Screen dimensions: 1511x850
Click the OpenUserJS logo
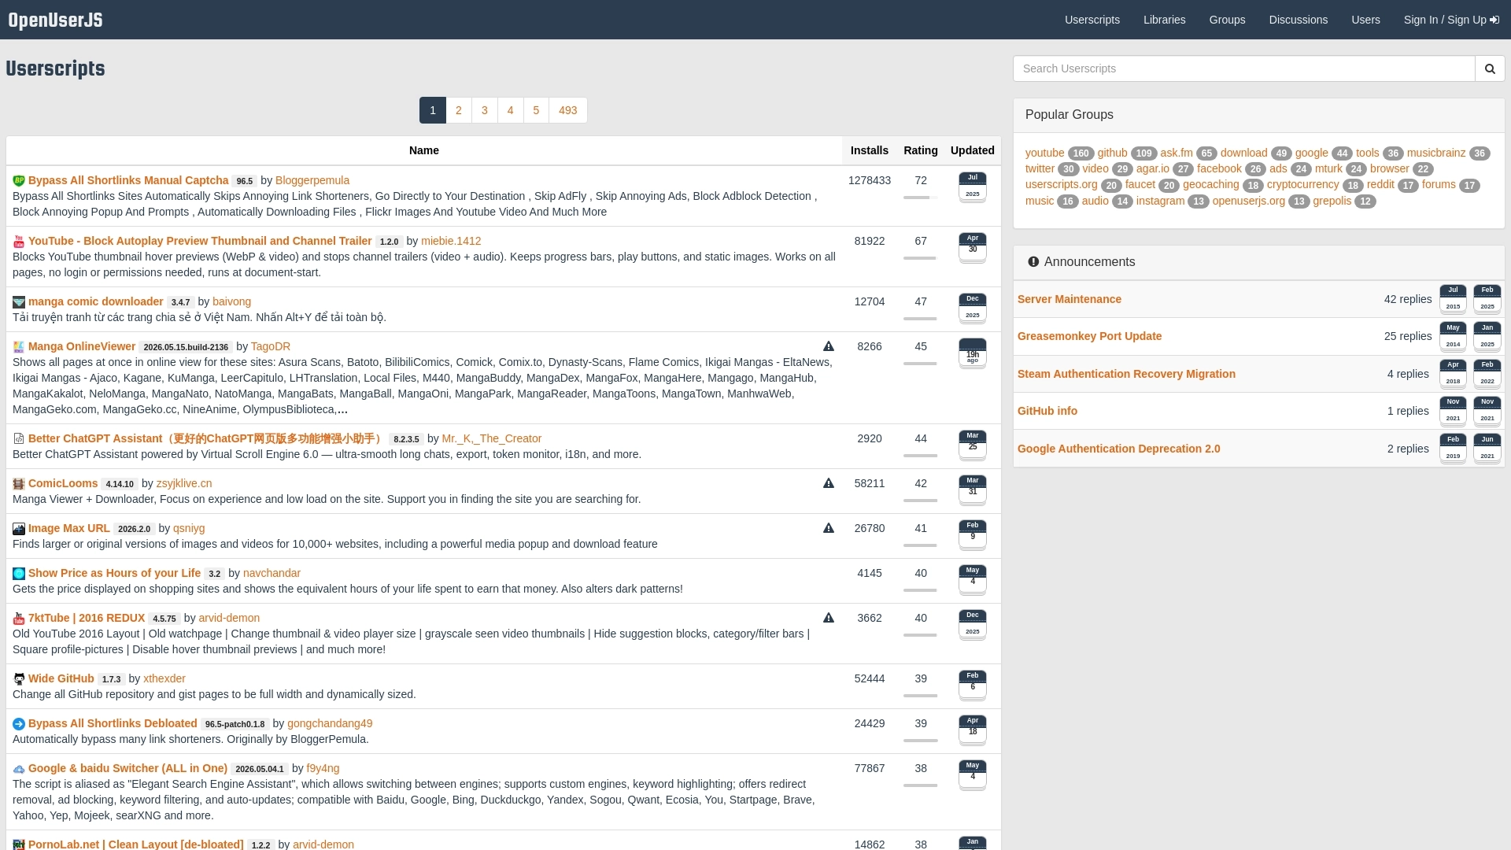click(55, 20)
